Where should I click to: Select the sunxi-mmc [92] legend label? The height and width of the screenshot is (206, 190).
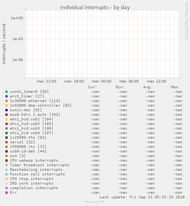[26, 110]
